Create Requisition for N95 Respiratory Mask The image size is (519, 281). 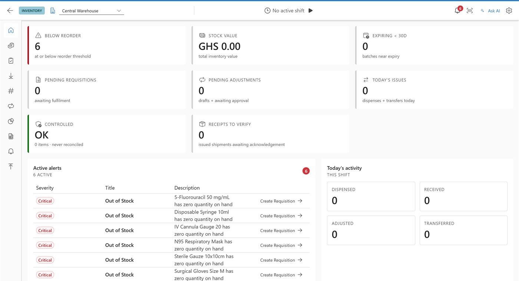[x=281, y=245]
